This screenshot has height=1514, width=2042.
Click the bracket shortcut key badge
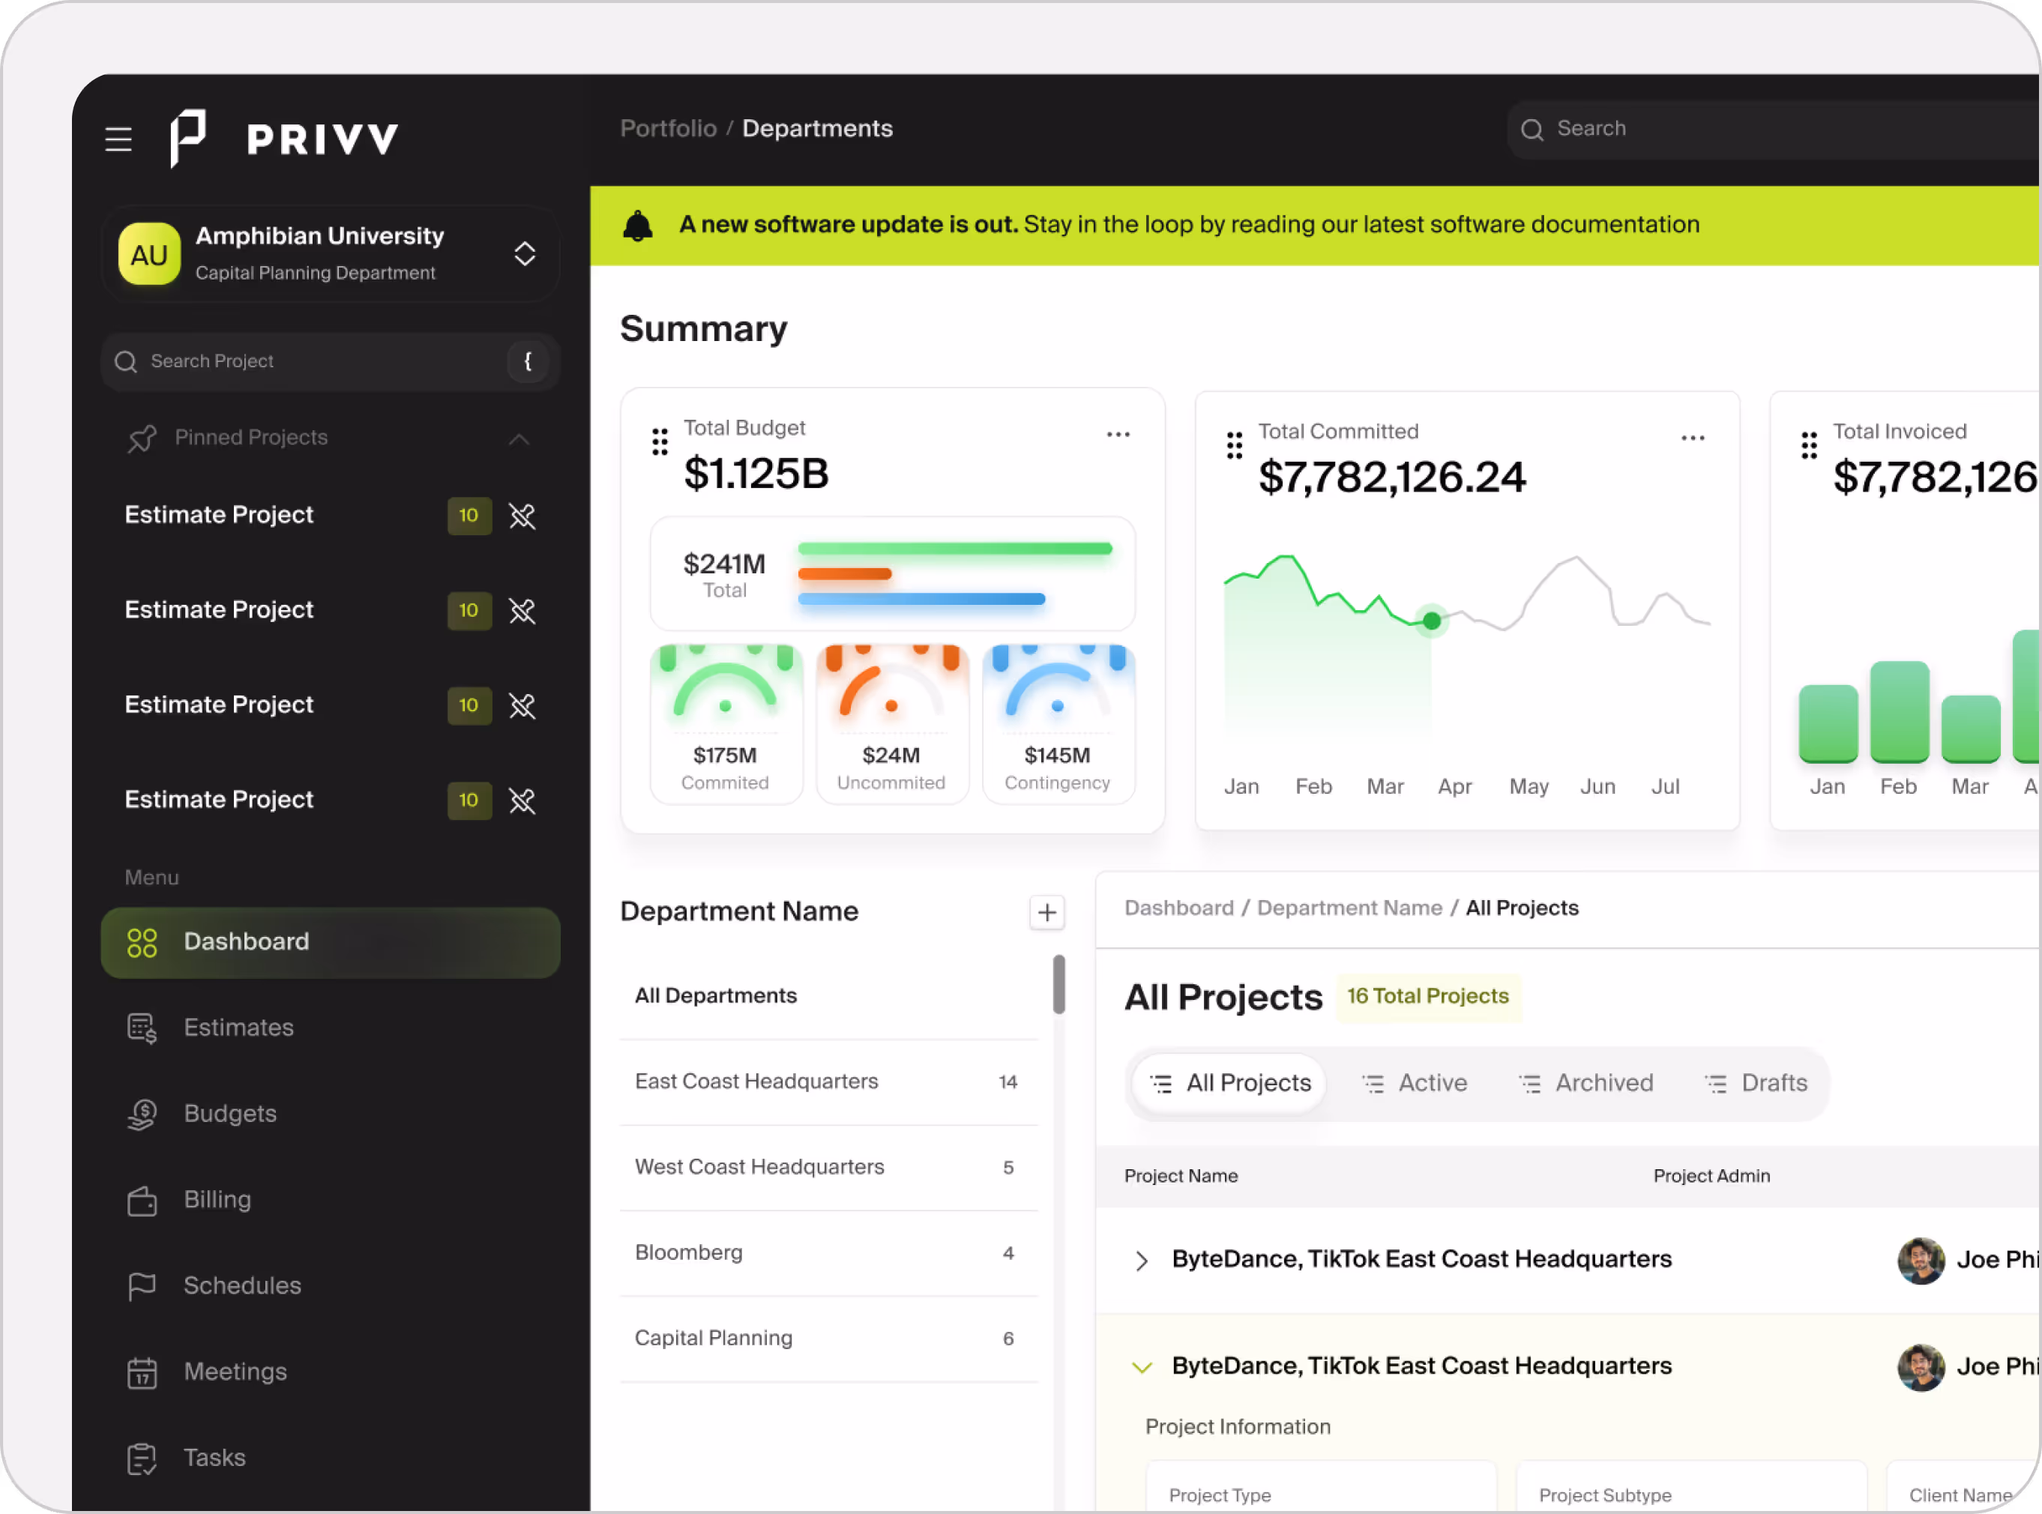pyautogui.click(x=528, y=361)
